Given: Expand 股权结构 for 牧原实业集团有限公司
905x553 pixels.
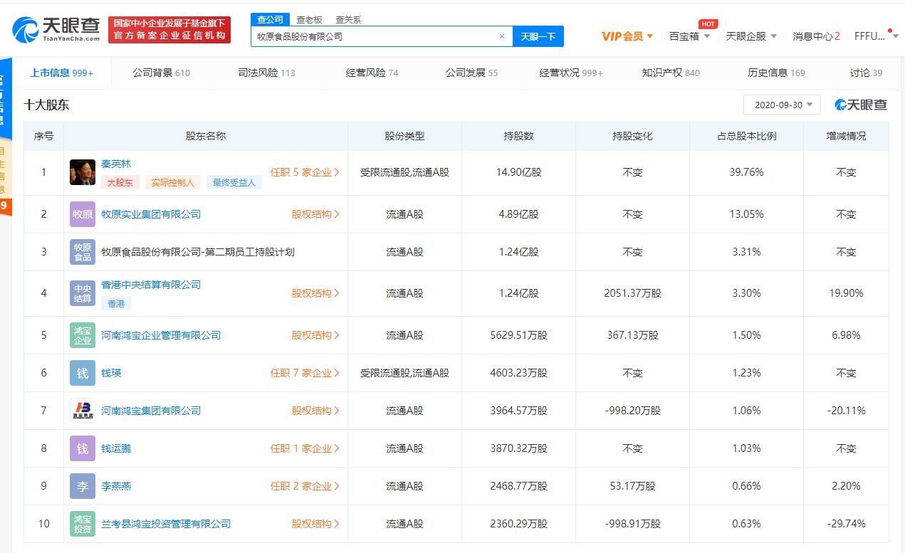Looking at the screenshot, I should (x=315, y=214).
